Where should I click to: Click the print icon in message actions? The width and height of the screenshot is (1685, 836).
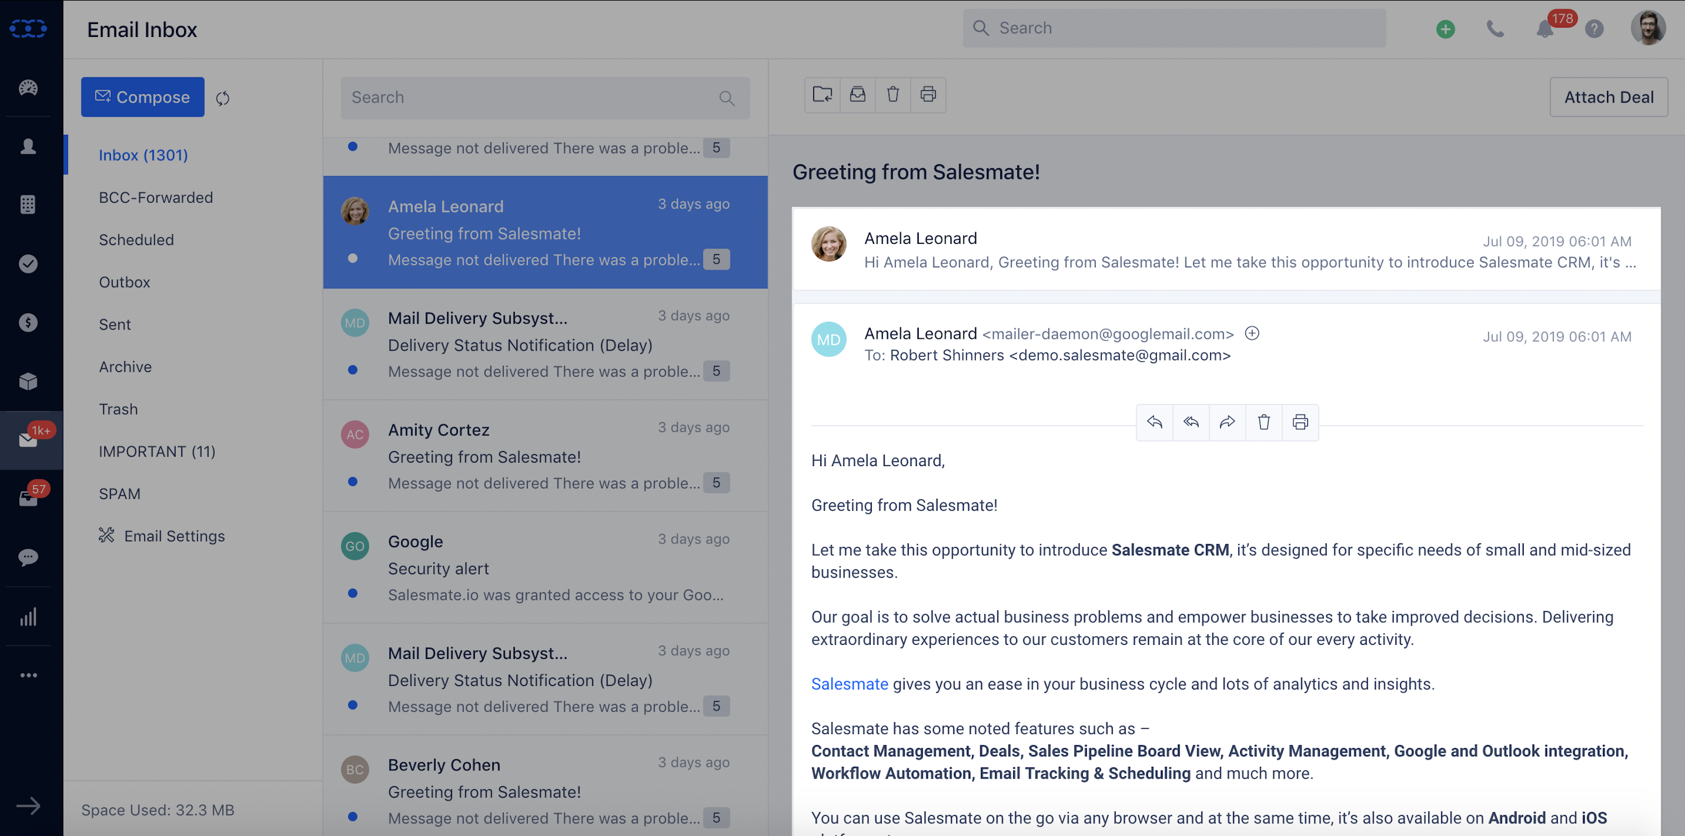[1300, 422]
